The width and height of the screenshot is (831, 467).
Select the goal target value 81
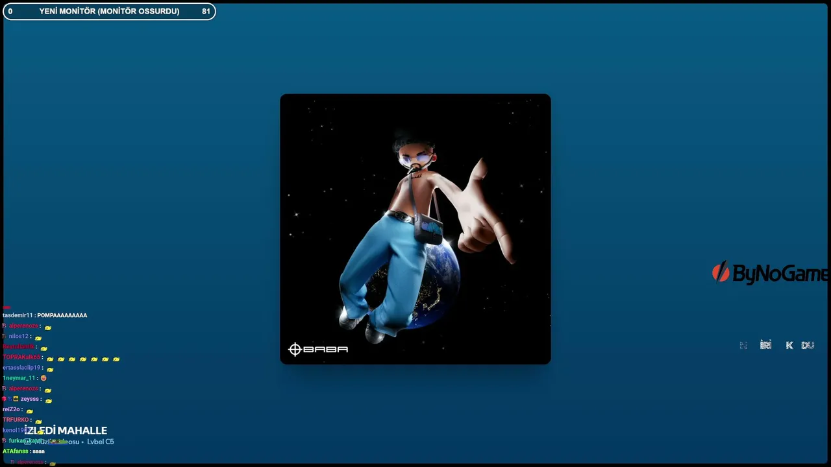pyautogui.click(x=206, y=11)
